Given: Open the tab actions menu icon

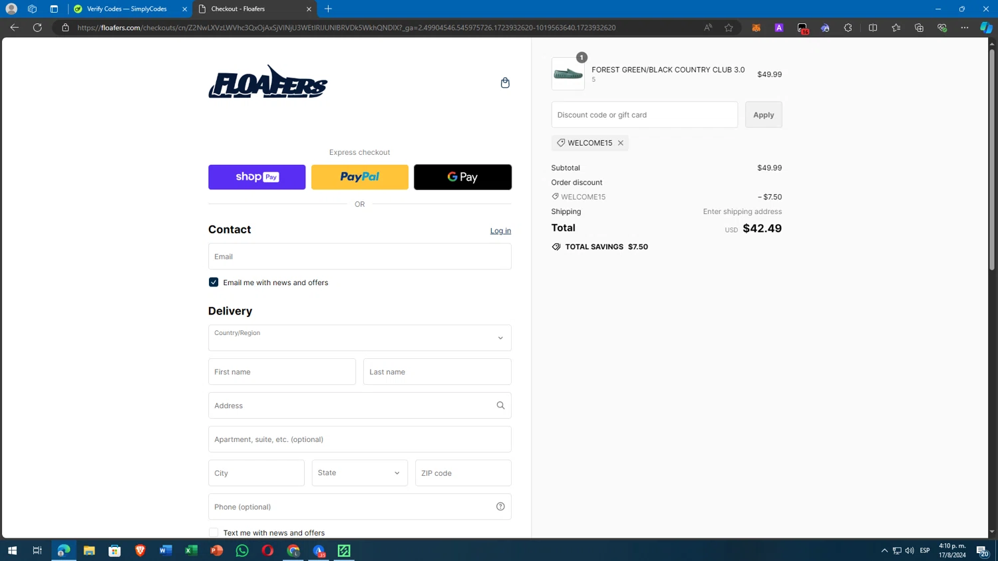Looking at the screenshot, I should coord(54,9).
